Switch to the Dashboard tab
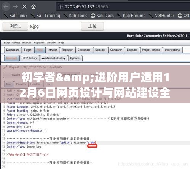This screenshot has height=169, width=190. pos(13,50)
